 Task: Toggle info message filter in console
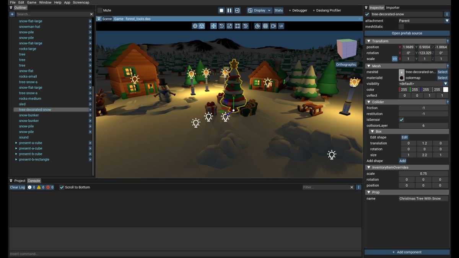(x=31, y=187)
